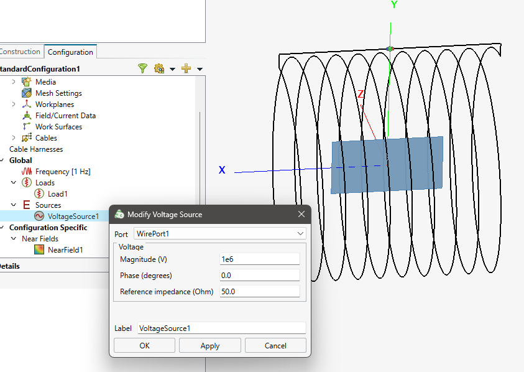
Task: Select the VoltageSource1 tree label
Action: click(73, 216)
